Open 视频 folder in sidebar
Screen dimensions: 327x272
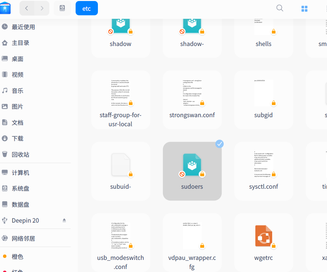(x=35, y=75)
